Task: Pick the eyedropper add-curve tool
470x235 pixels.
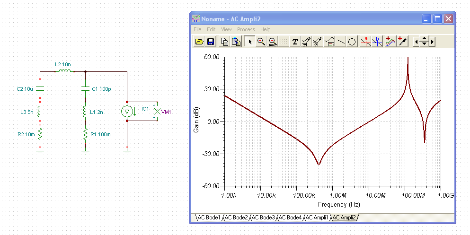Action: (402, 42)
